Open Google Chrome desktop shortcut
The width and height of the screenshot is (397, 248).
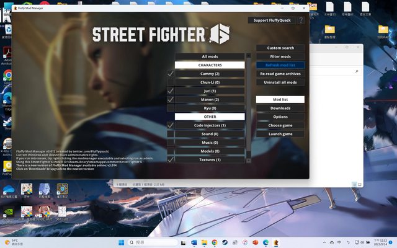pos(7,76)
